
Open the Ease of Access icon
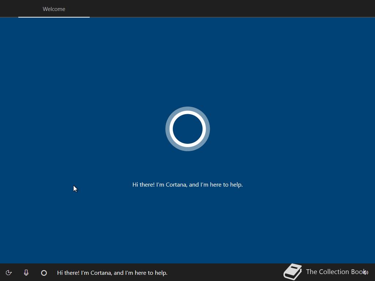(9, 273)
